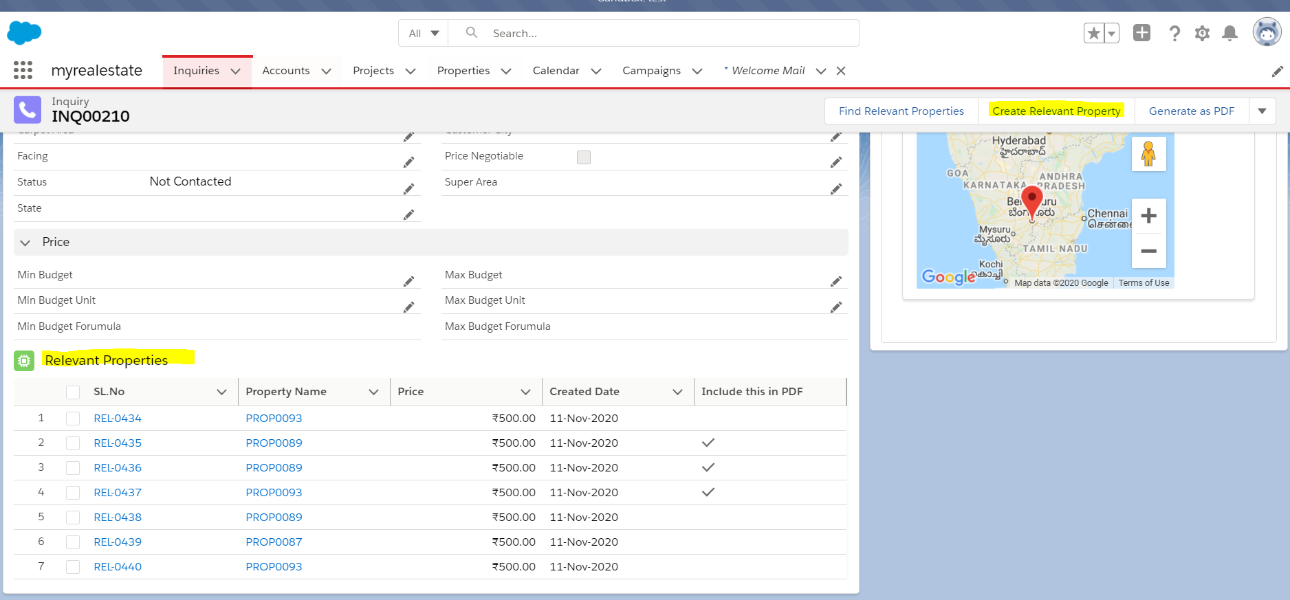Open the Setup gear icon
This screenshot has height=600, width=1290.
1202,33
